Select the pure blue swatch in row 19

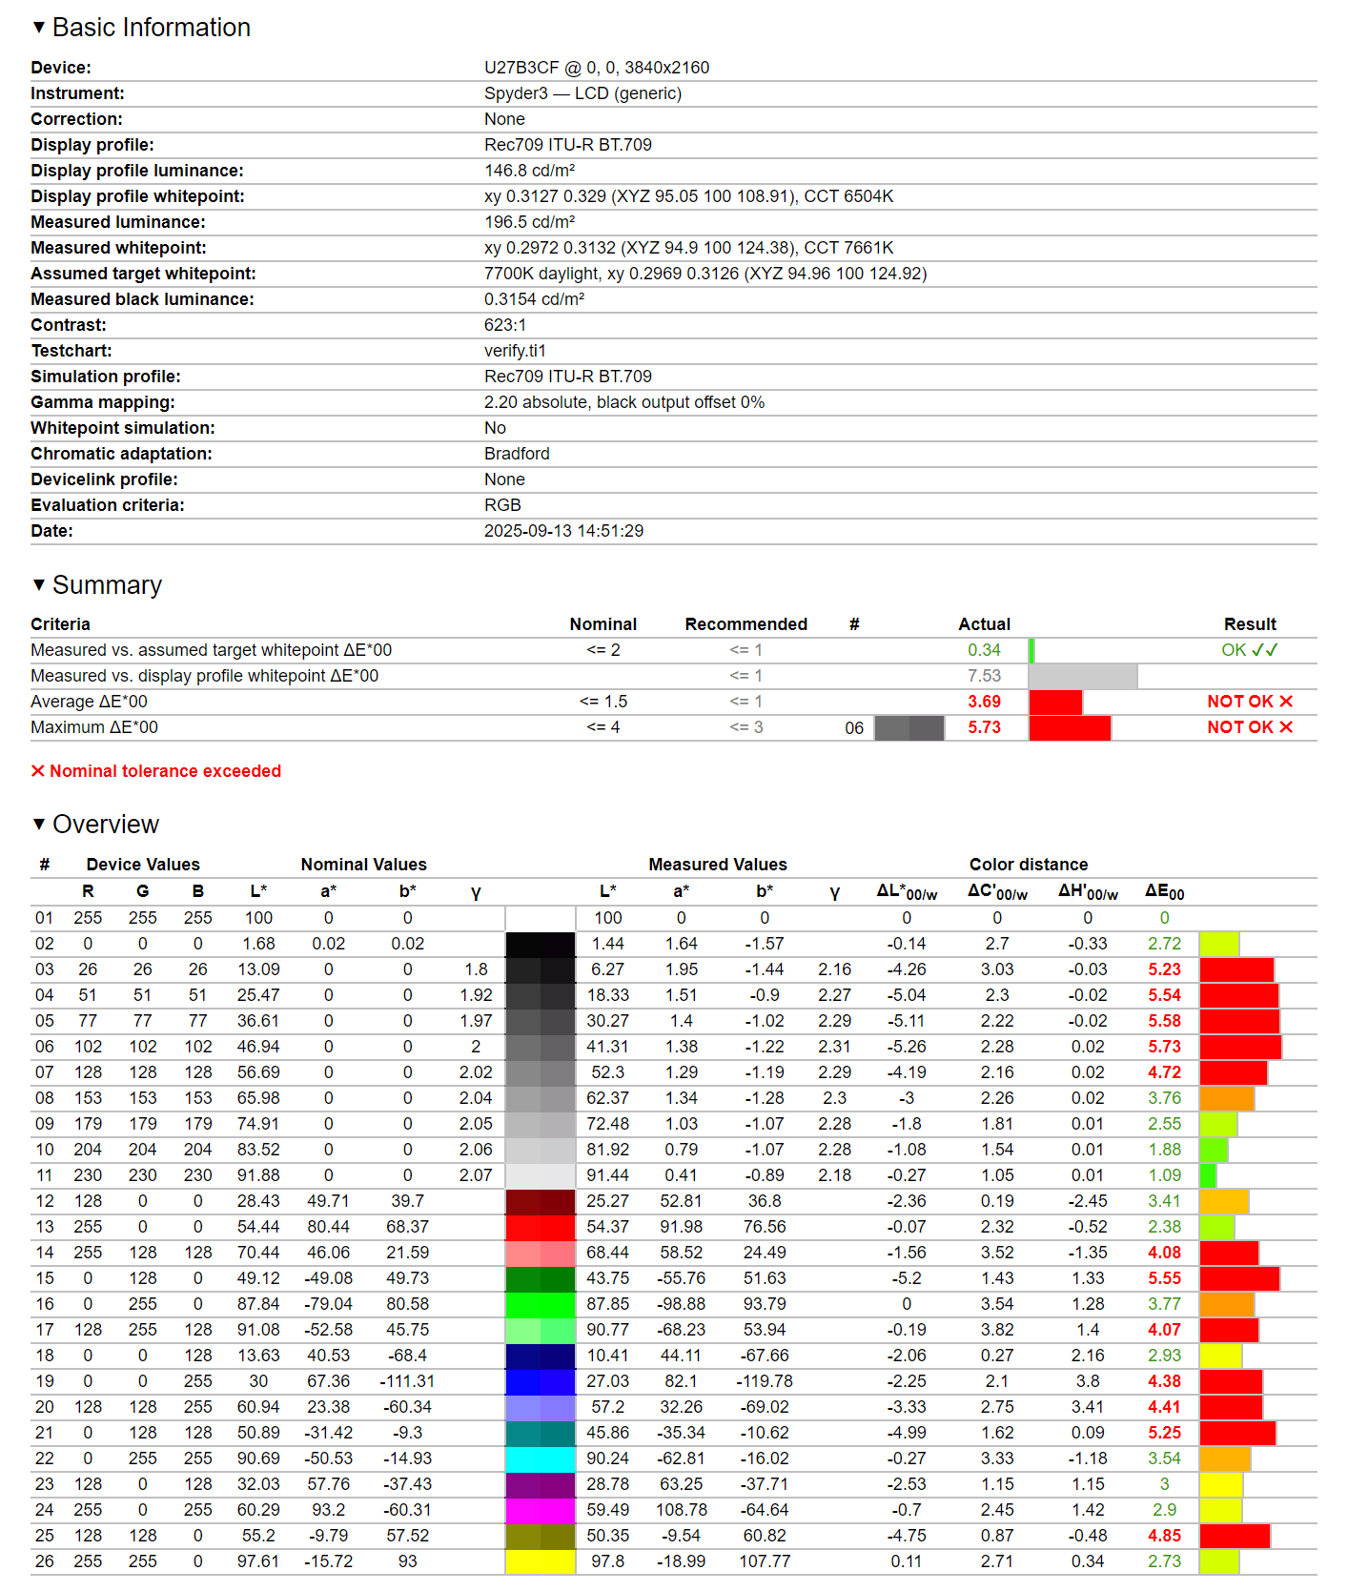541,1381
